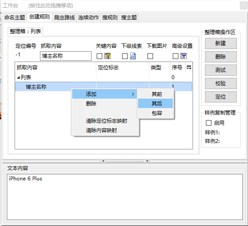Viewport: 248px width, 226px height.
Task: Open the 搜规则 tab
Action: (x=110, y=17)
